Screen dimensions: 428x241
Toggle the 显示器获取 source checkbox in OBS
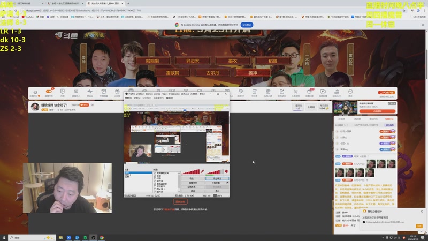pos(155,184)
